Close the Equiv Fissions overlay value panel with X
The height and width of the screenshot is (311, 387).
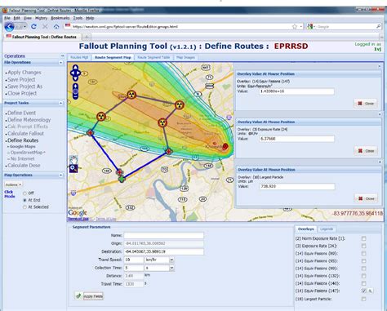(380, 66)
